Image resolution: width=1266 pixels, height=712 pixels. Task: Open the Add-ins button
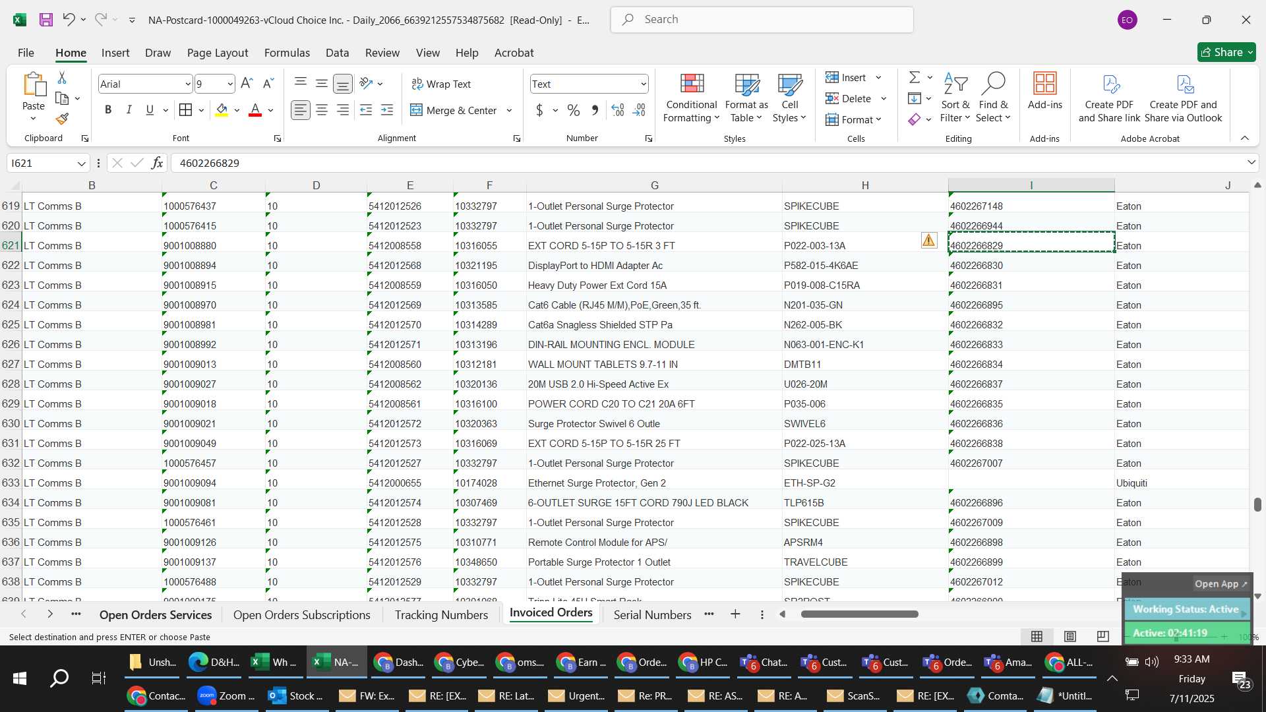pyautogui.click(x=1045, y=92)
